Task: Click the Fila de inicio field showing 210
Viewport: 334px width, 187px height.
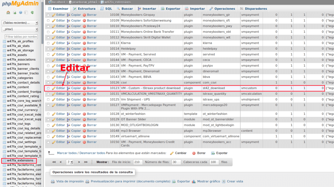Action: 138,162
